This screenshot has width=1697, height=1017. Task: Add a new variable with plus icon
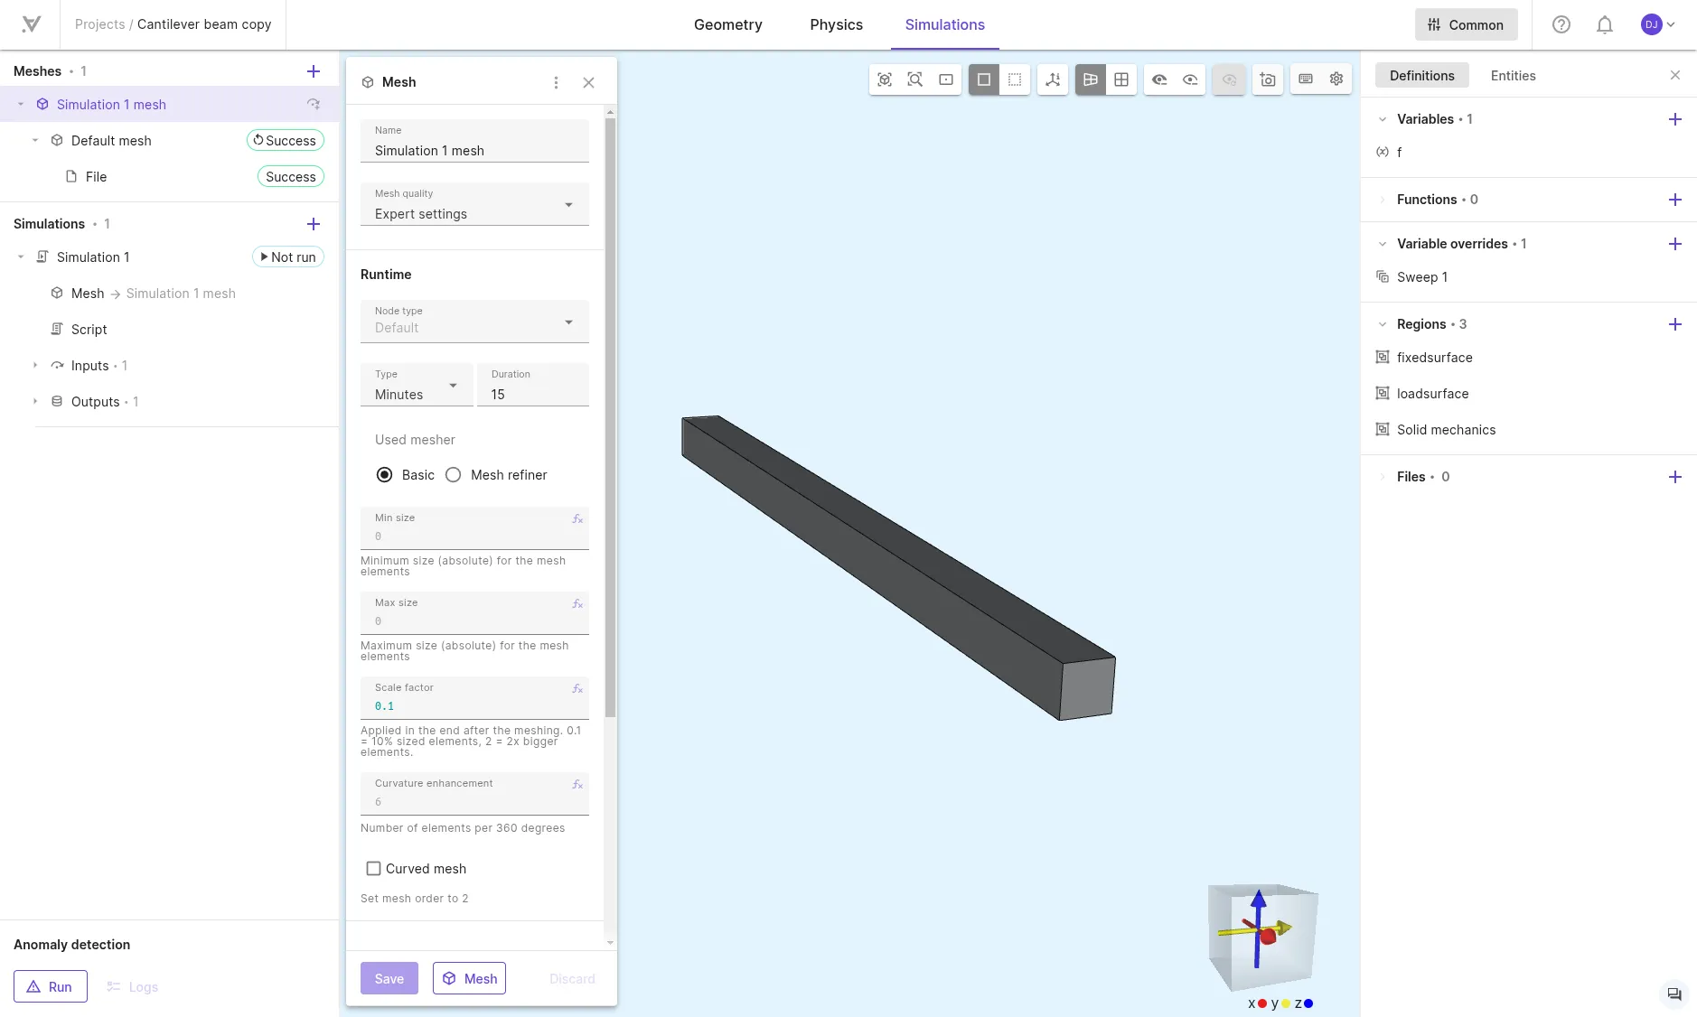pos(1674,119)
